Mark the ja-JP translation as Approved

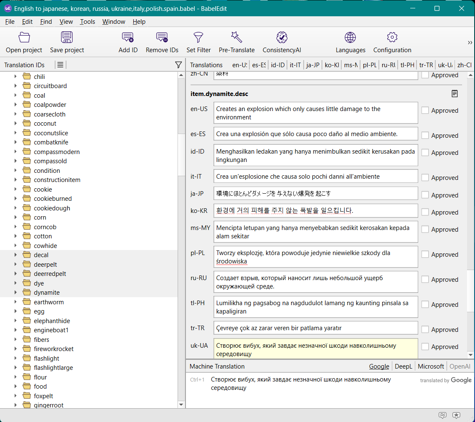[x=425, y=195]
